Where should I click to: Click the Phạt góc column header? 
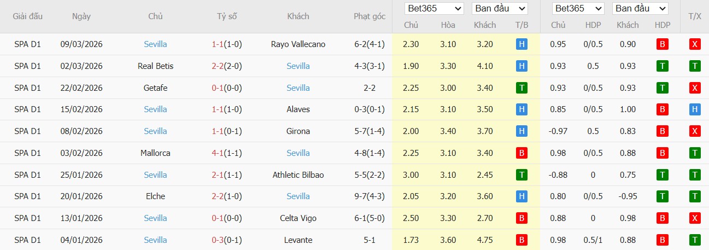pos(370,16)
